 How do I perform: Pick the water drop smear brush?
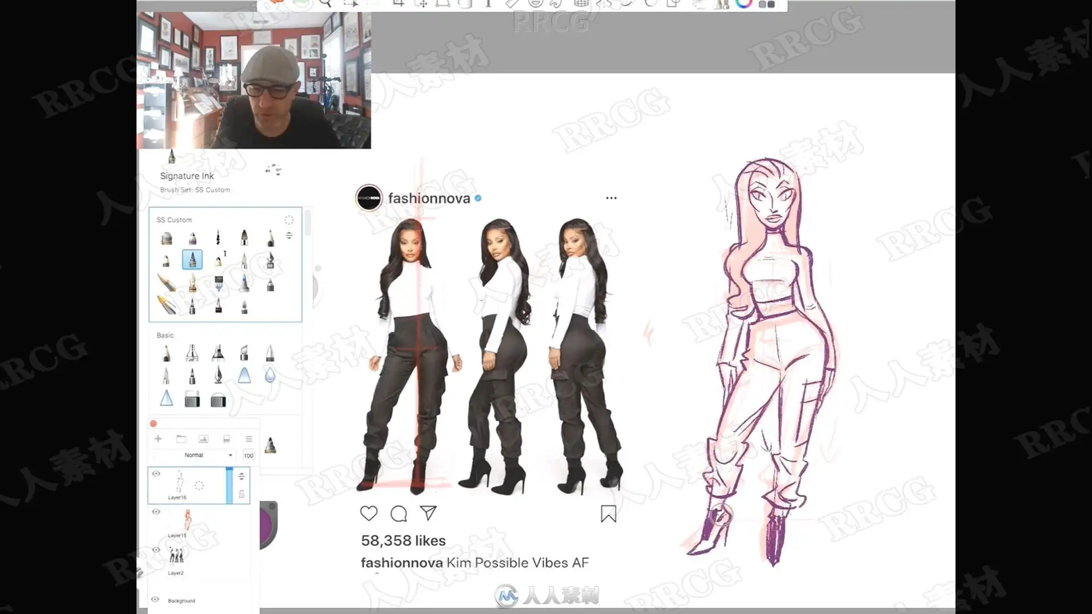pyautogui.click(x=270, y=375)
